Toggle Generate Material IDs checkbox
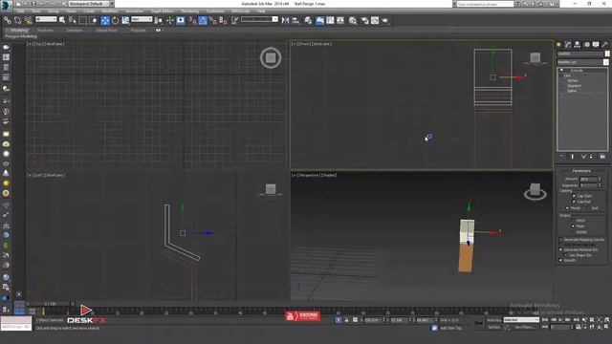This screenshot has width=612, height=344. (561, 249)
